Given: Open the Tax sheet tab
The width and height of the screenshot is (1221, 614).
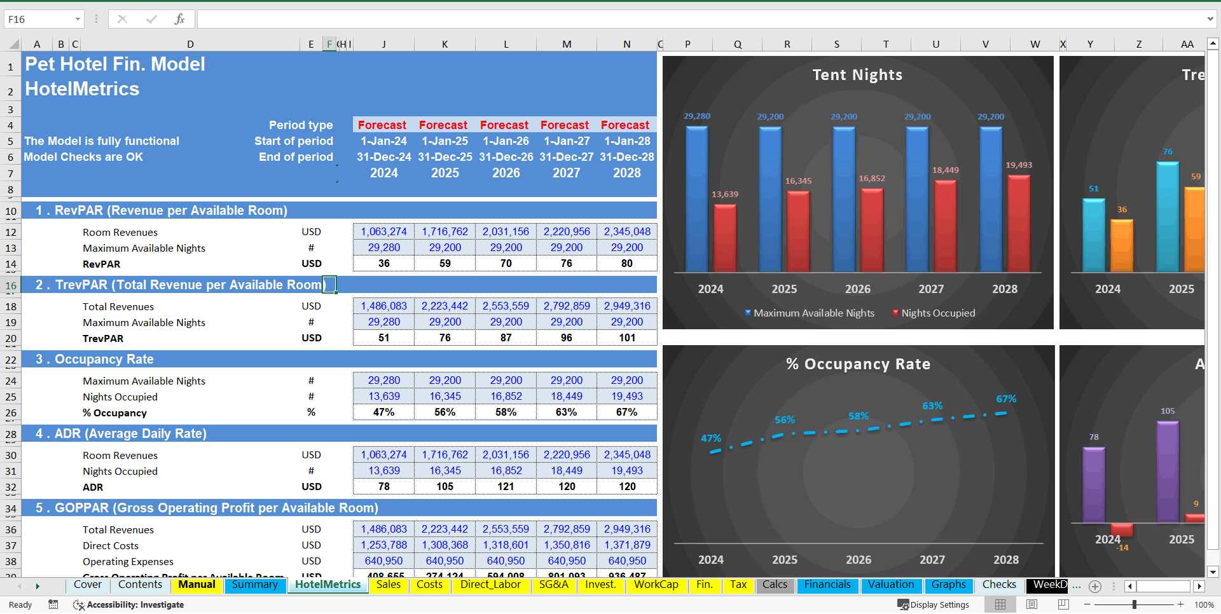Looking at the screenshot, I should tap(738, 585).
